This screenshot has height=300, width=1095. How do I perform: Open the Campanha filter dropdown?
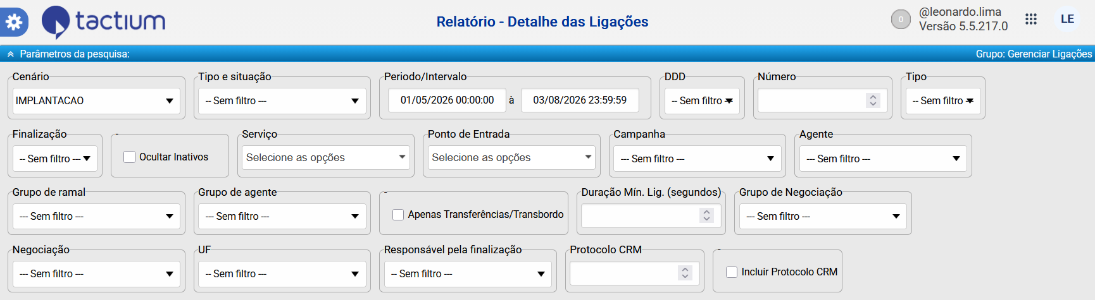(x=697, y=159)
